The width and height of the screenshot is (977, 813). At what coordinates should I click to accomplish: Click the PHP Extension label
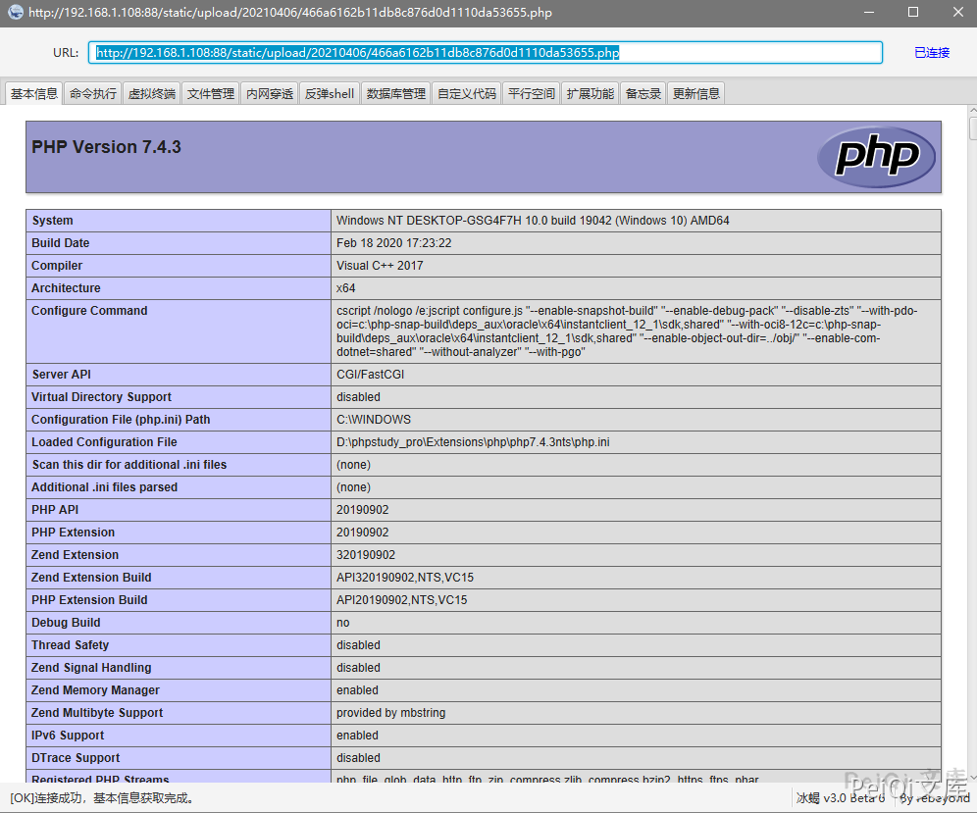(x=73, y=533)
